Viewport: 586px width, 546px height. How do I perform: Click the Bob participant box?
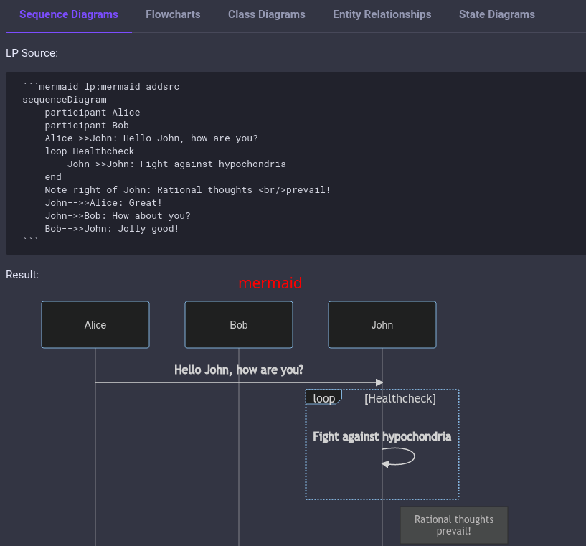pyautogui.click(x=239, y=325)
